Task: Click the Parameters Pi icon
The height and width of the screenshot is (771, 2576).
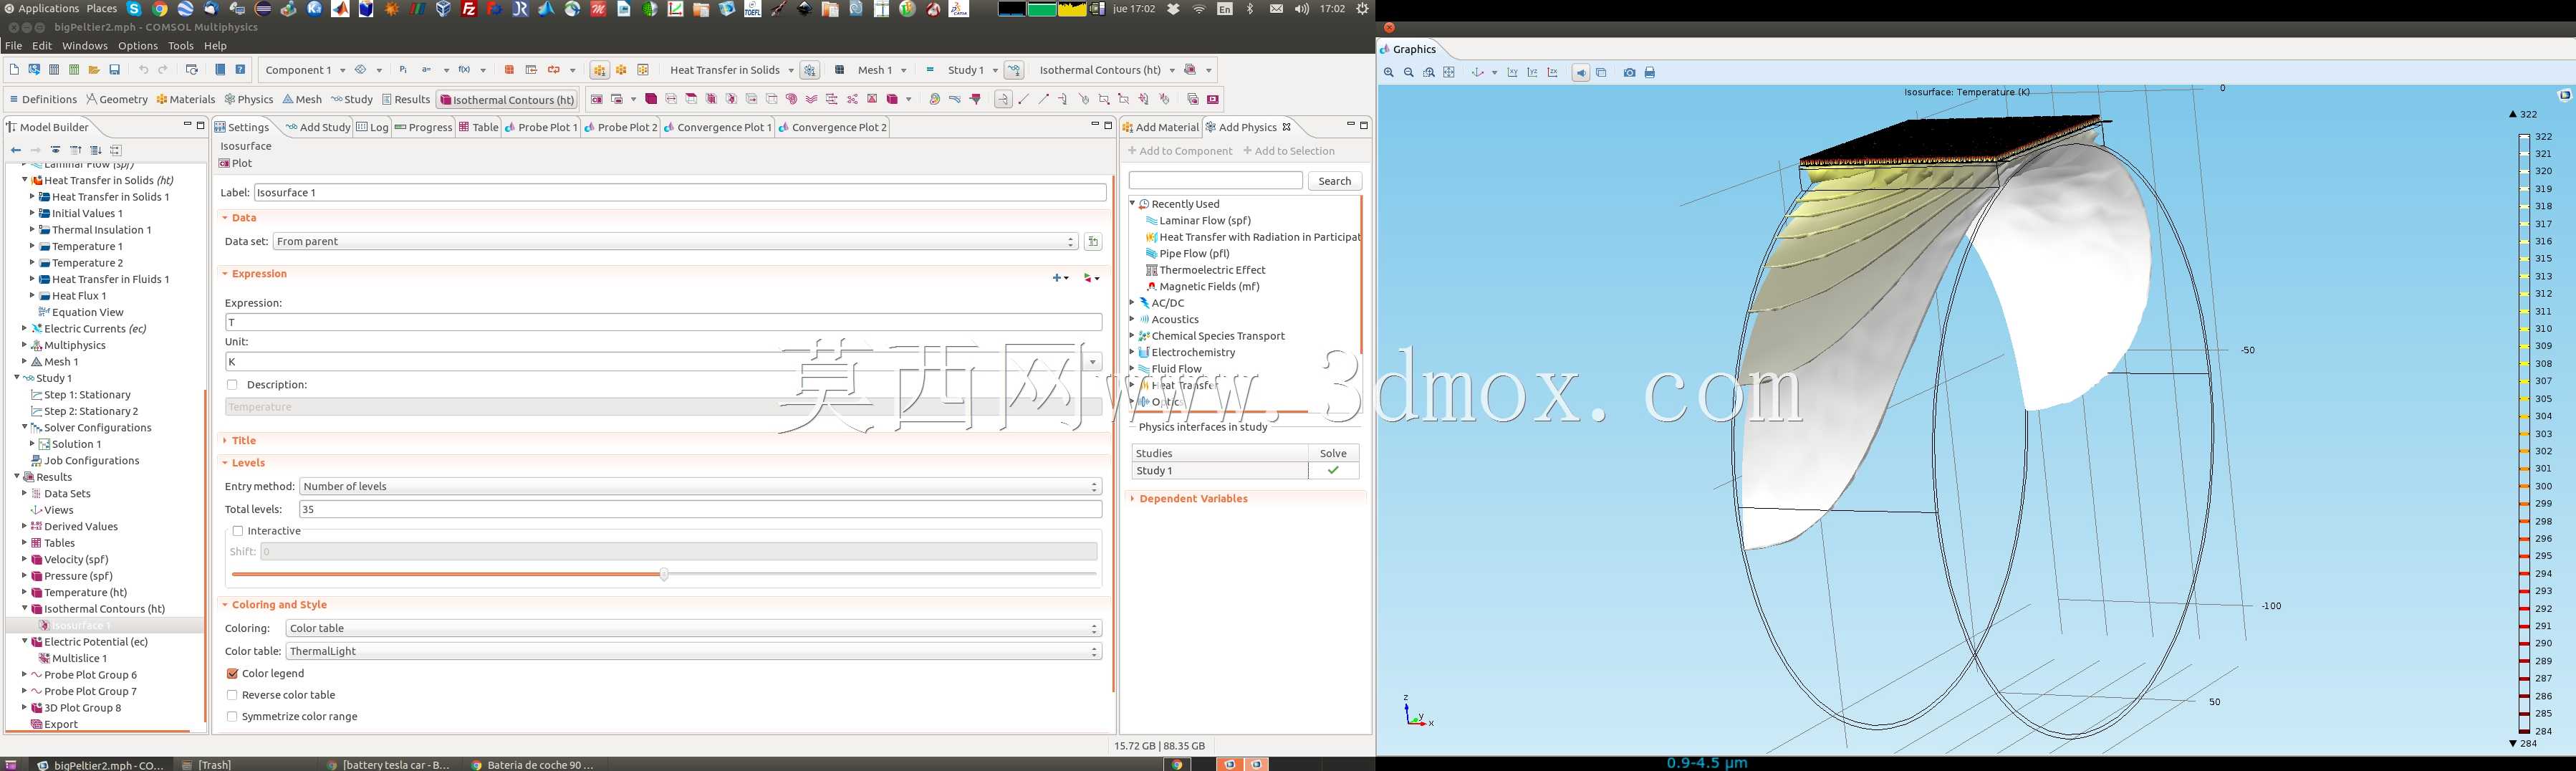Action: click(x=403, y=70)
